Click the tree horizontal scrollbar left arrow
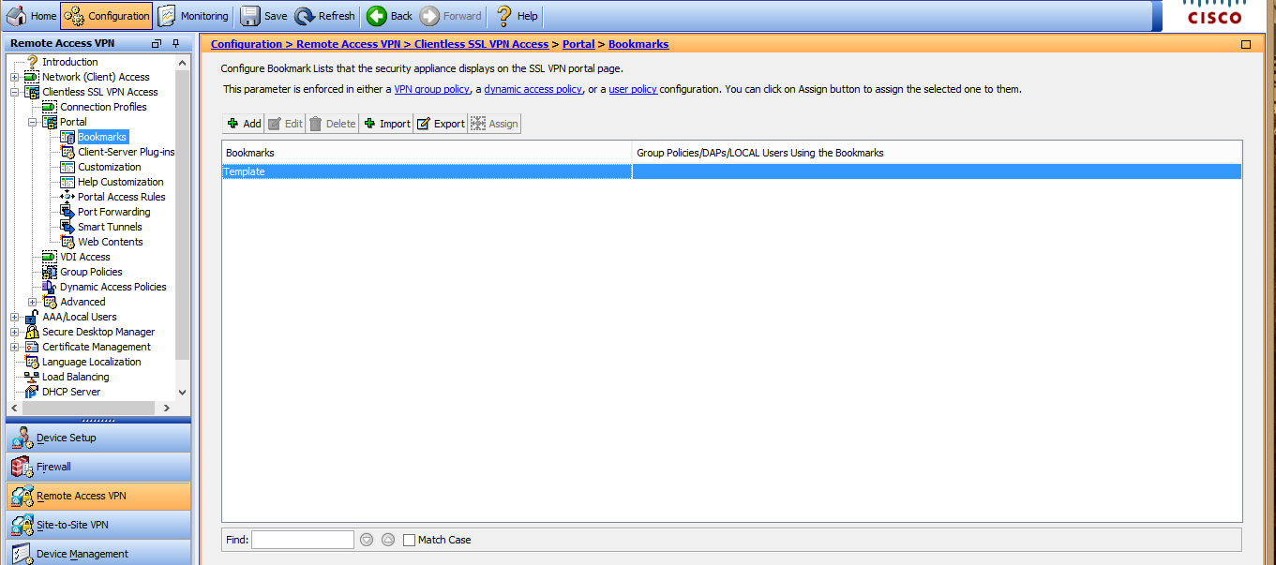The image size is (1276, 565). click(x=14, y=408)
